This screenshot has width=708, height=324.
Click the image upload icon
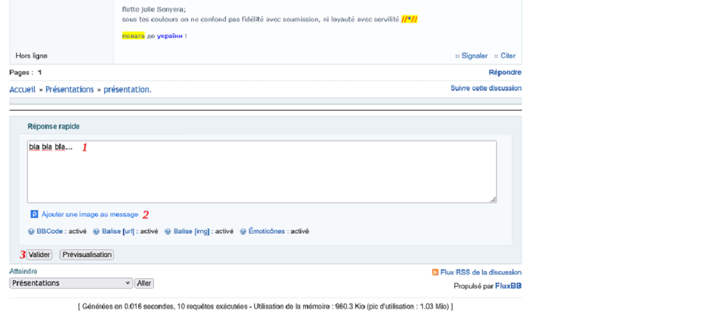coord(34,214)
